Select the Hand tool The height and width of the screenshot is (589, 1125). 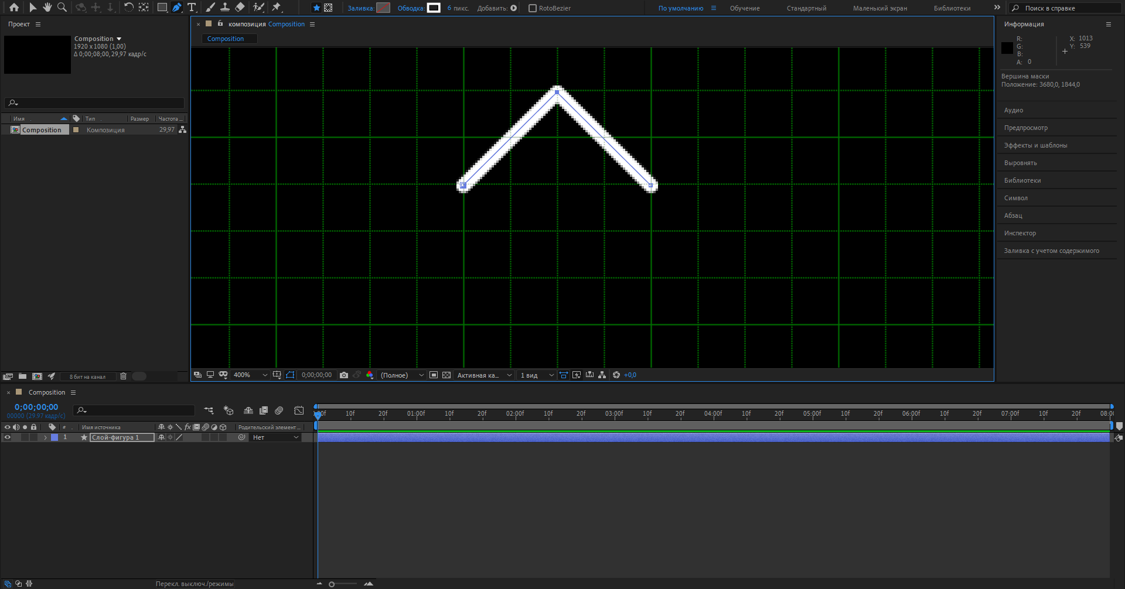pos(47,8)
